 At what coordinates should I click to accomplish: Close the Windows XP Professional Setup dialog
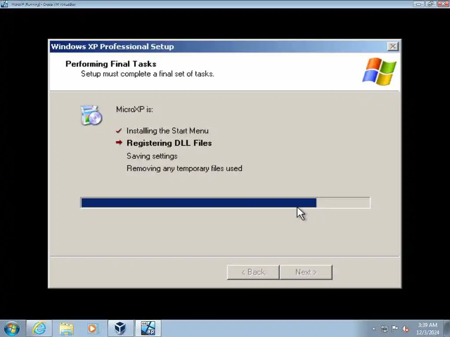[392, 47]
